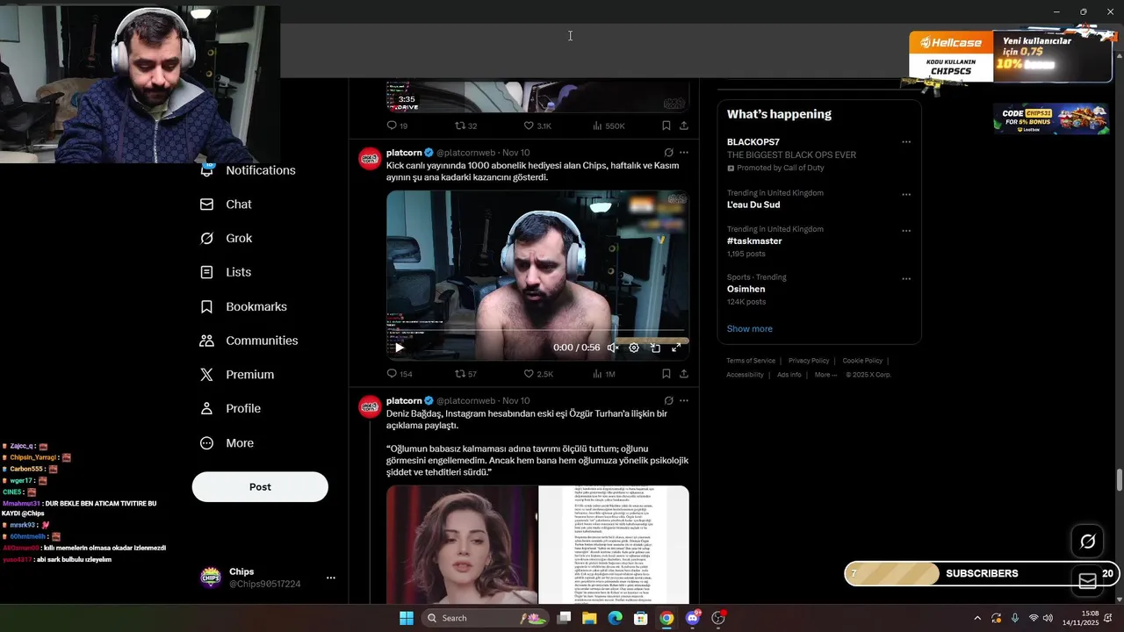Open more options for Kick canlı tweet
1124x632 pixels.
click(x=684, y=153)
